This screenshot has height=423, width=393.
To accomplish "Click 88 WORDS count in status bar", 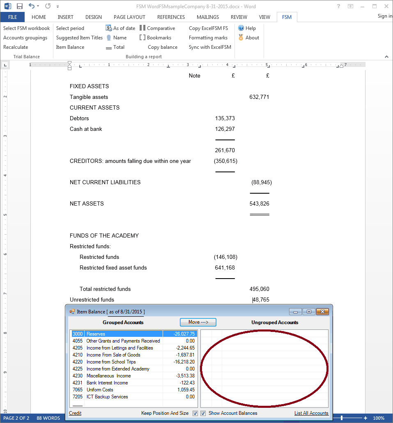I will point(48,418).
